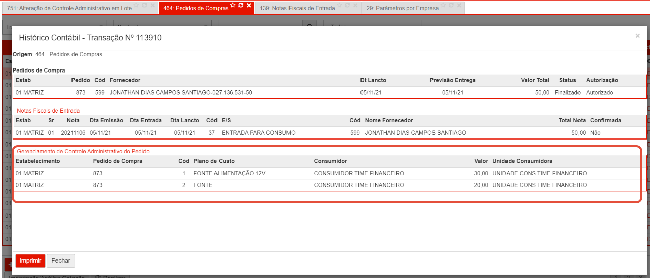Click CONSUMIDOR TIME FINANCEIRO in FONTE ALIMENTAÇÃO 12V row
This screenshot has width=650, height=278.
click(359, 173)
